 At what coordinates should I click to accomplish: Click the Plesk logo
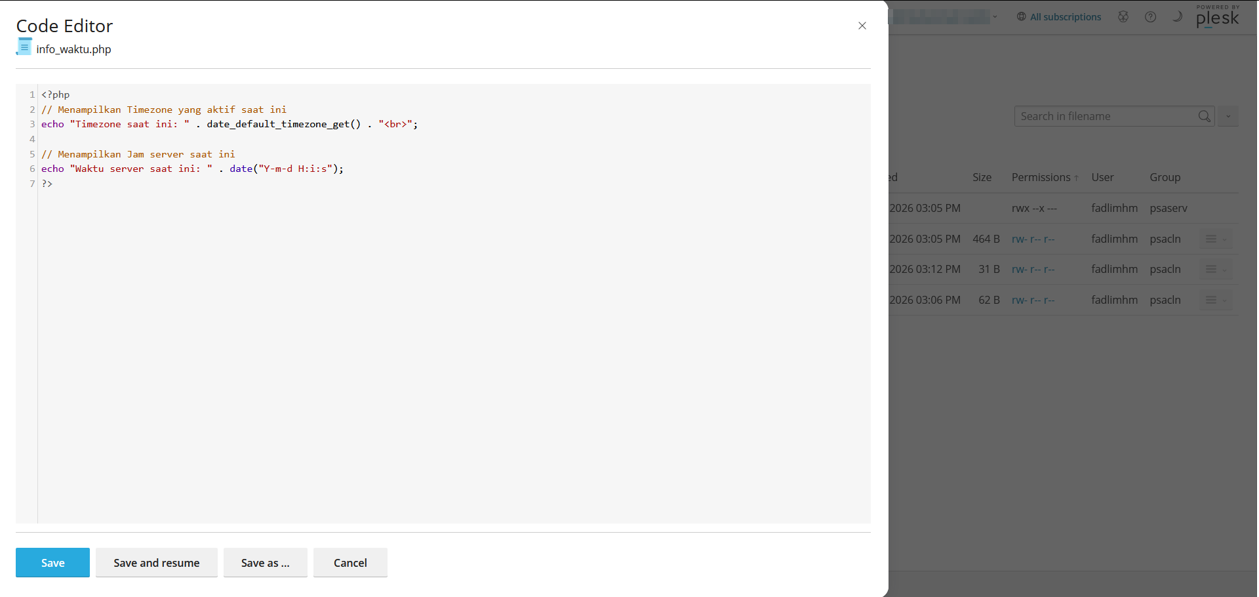[1218, 18]
